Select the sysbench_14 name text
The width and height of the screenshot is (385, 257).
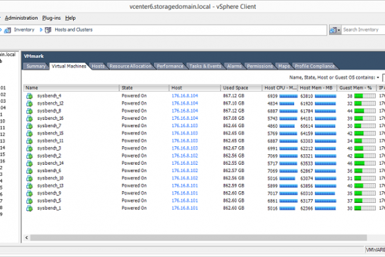point(50,163)
